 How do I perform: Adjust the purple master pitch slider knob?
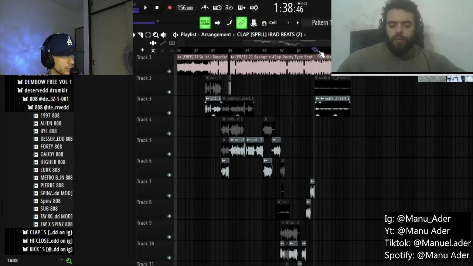[158, 23]
